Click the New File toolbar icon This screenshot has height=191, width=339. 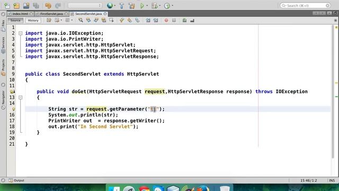point(7,6)
